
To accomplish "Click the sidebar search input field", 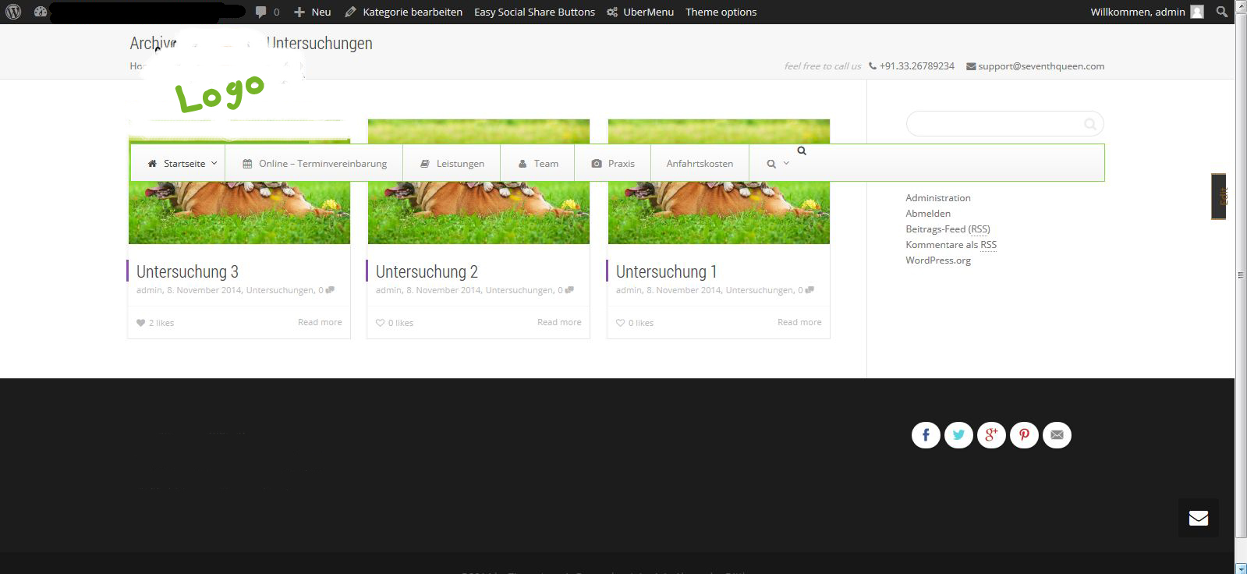I will point(994,124).
